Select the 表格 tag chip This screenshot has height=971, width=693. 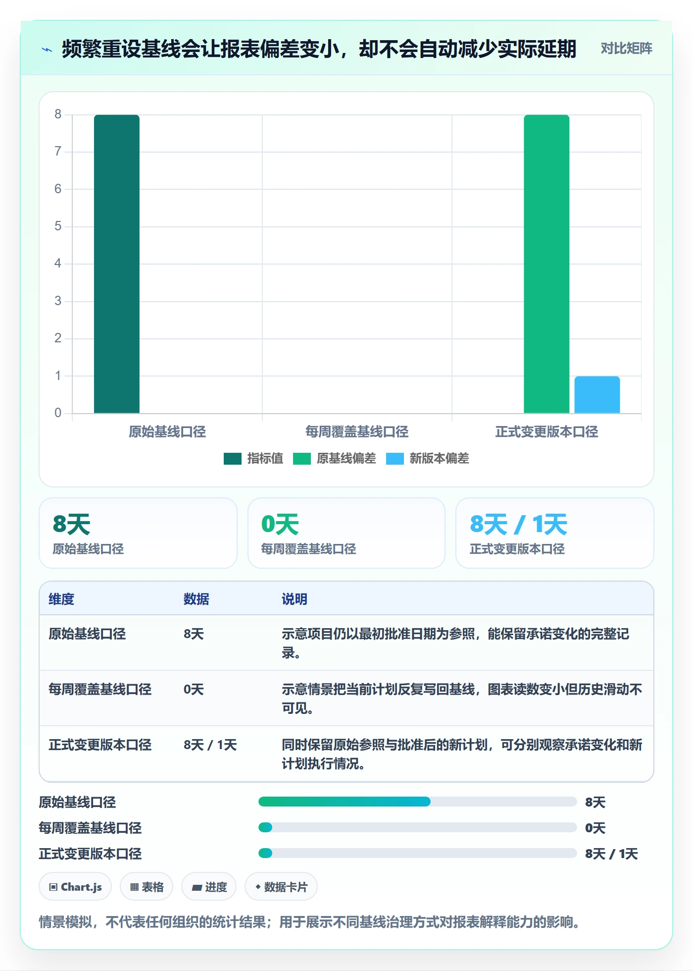147,887
